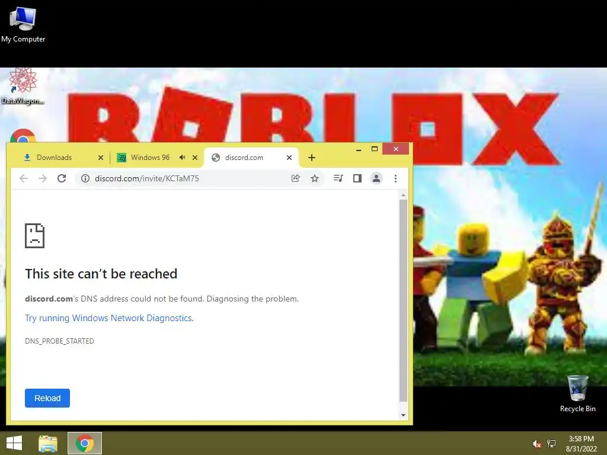
Task: Open the Chrome profile avatar icon
Action: pyautogui.click(x=376, y=178)
